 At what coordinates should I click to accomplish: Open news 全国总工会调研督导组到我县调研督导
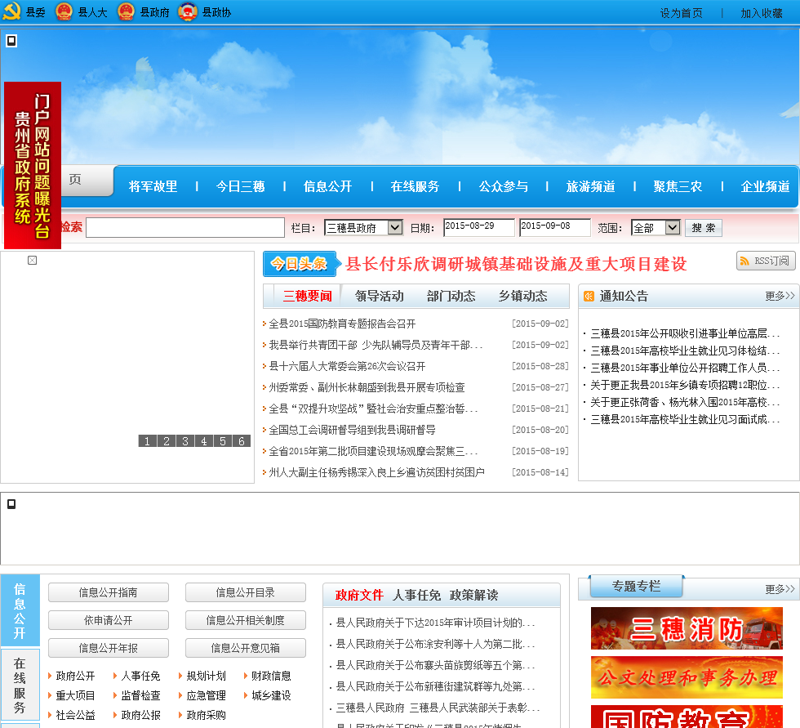coord(352,431)
